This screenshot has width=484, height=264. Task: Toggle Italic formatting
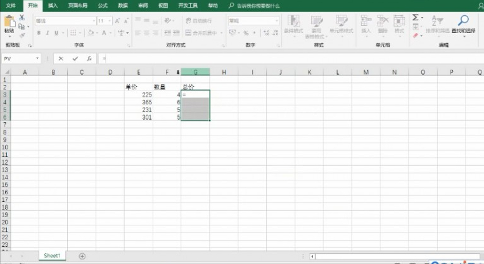click(x=48, y=33)
